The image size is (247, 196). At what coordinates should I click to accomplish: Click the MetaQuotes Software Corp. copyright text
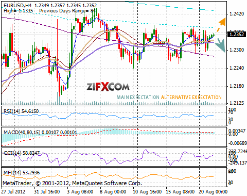pyautogui.click(x=73, y=183)
